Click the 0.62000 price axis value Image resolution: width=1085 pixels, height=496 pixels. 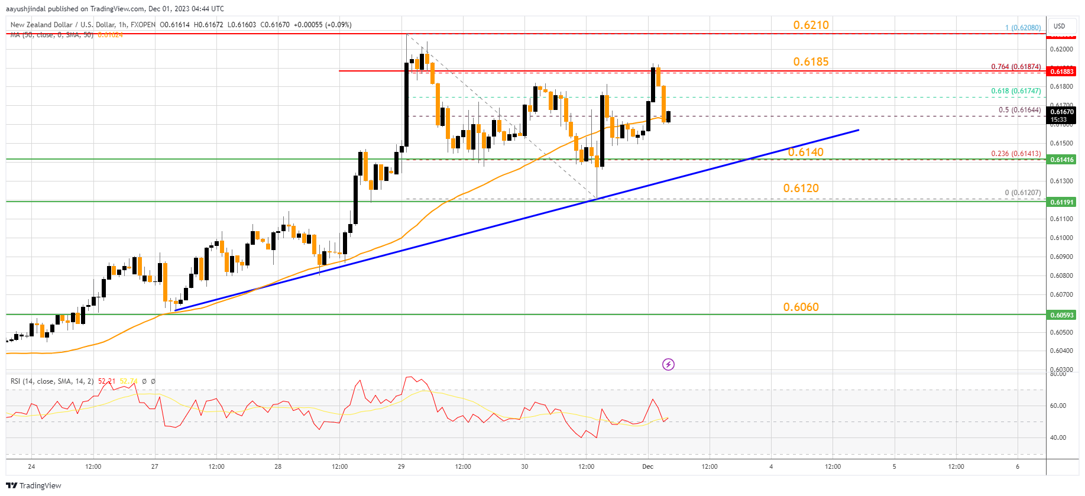click(x=1061, y=49)
